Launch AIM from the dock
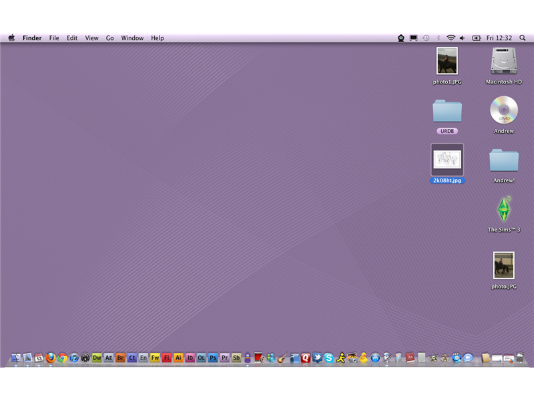This screenshot has height=401, width=534. pos(341,359)
